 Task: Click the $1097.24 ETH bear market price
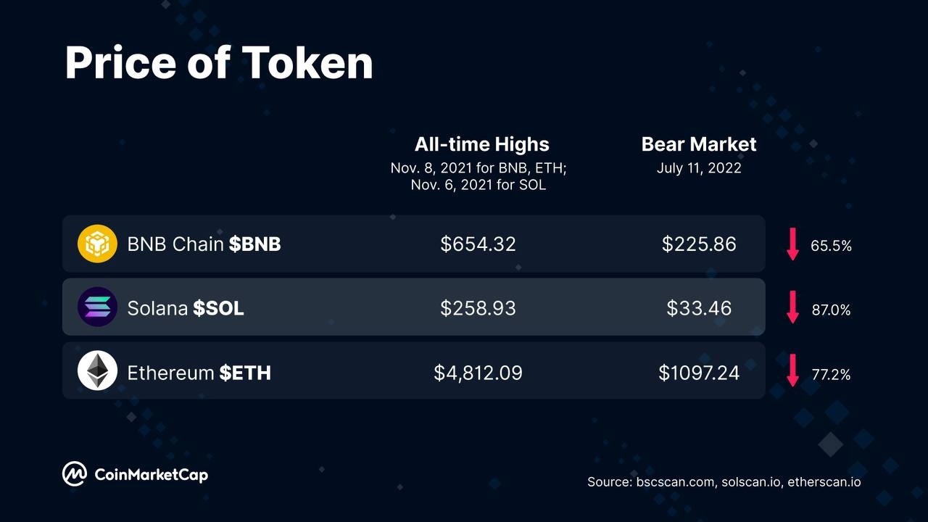699,373
